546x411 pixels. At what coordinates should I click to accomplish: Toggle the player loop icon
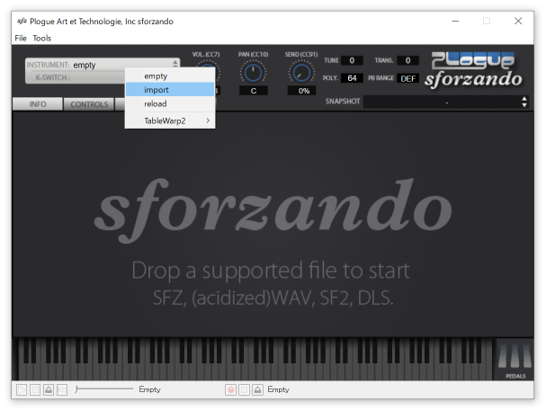(x=62, y=389)
